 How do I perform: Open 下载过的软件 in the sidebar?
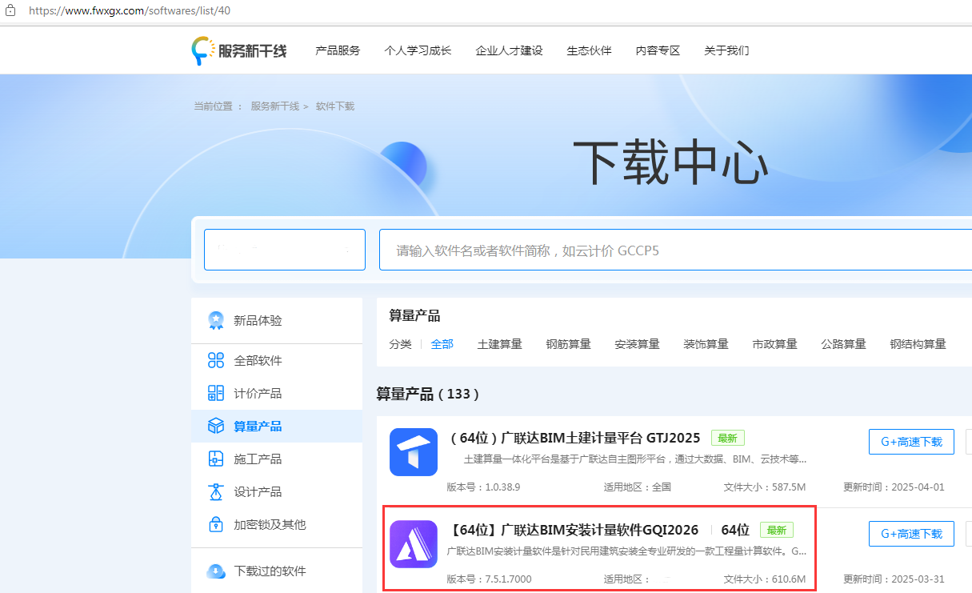pos(277,571)
